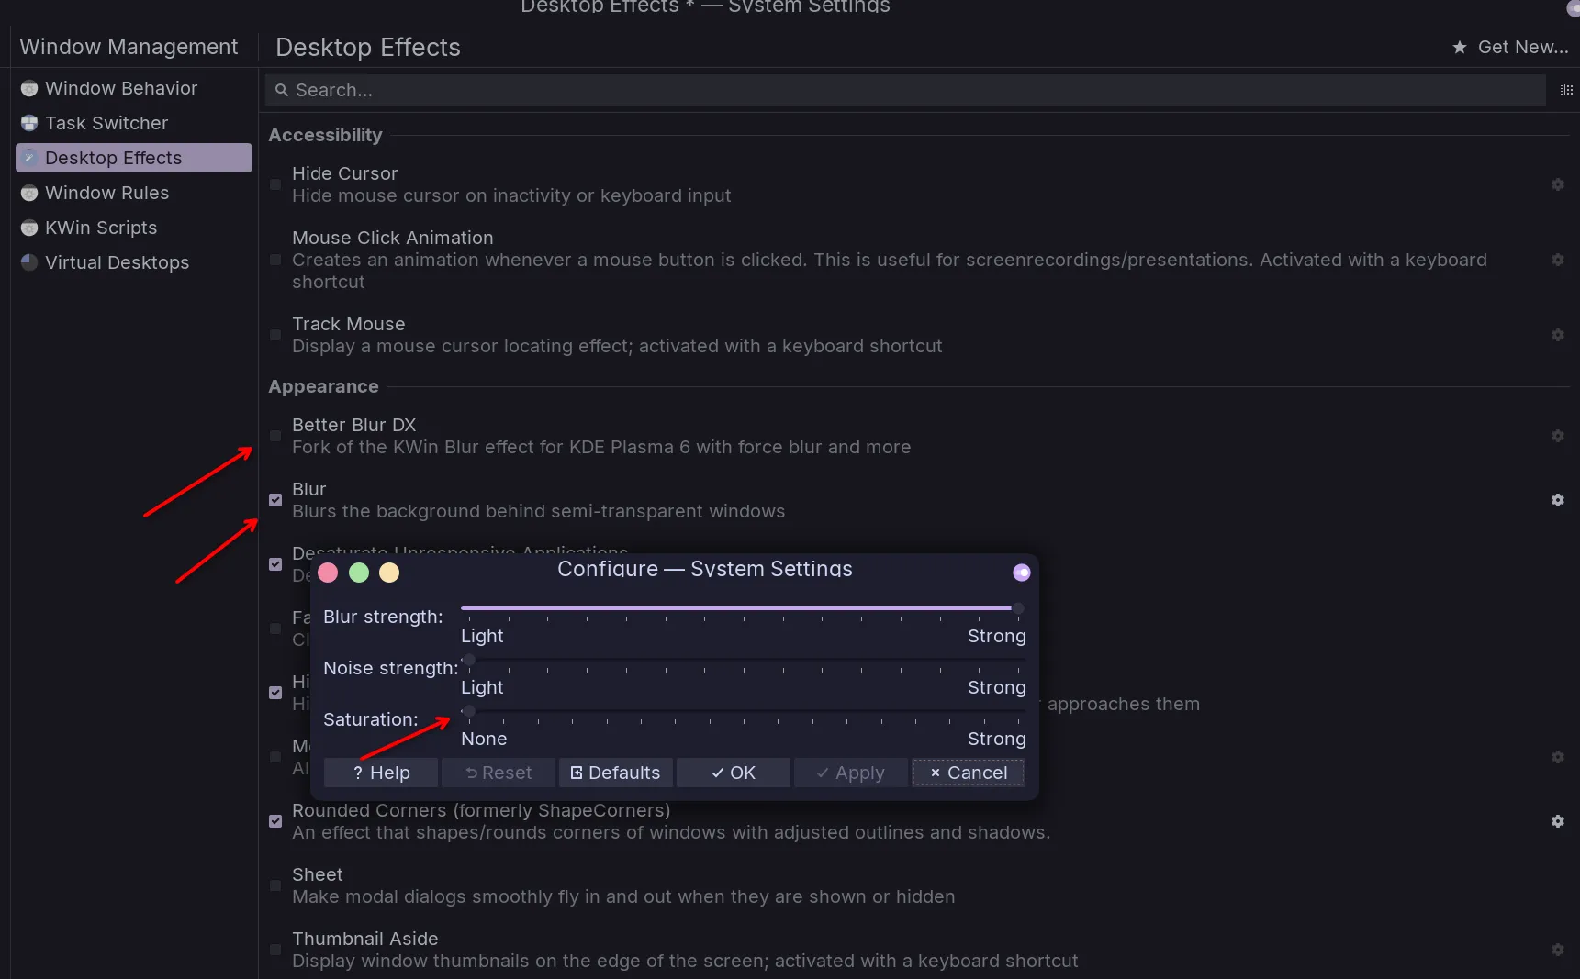Image resolution: width=1580 pixels, height=979 pixels.
Task: Configure the Rounded Corners effect
Action: pyautogui.click(x=1558, y=821)
